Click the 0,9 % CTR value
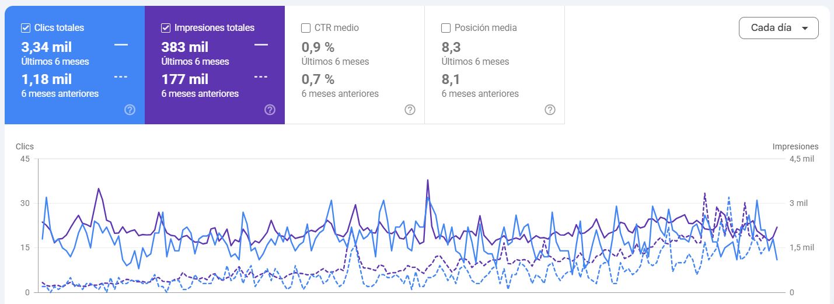 (x=318, y=47)
